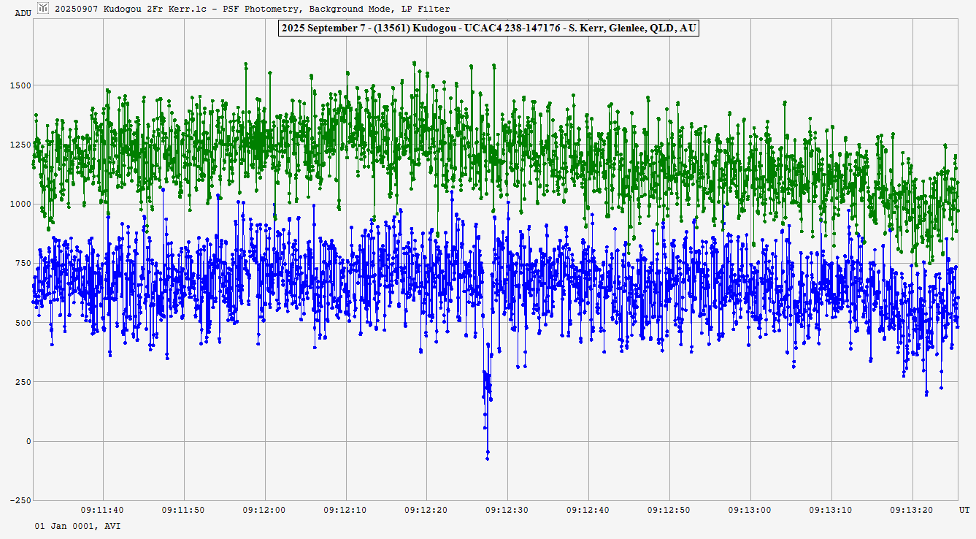The image size is (976, 539).
Task: Click the '01 Jan 0001, AVI' footer text
Action: (x=77, y=525)
